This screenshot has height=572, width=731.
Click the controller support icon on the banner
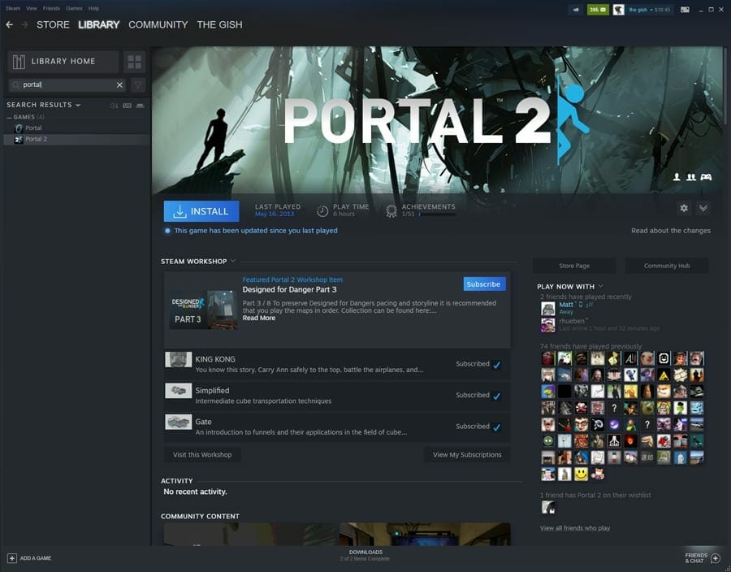point(705,176)
